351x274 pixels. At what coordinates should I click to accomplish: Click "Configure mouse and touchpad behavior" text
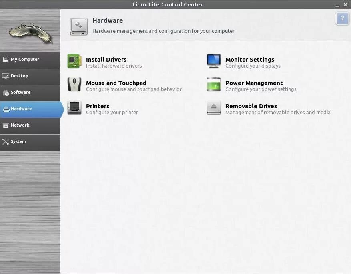(134, 89)
